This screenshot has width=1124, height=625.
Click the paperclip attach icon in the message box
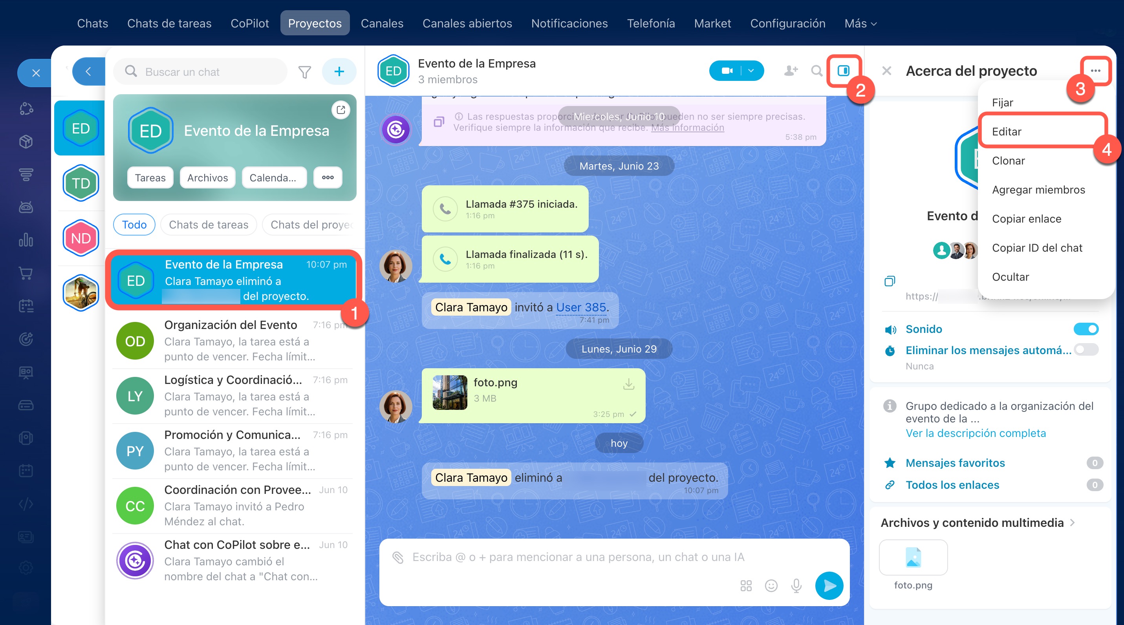coord(397,557)
